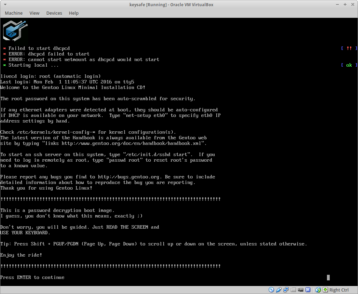Screen dimensions: 358x294
Task: Click the 'Failed to start dhcpcd' line
Action: (x=39, y=48)
